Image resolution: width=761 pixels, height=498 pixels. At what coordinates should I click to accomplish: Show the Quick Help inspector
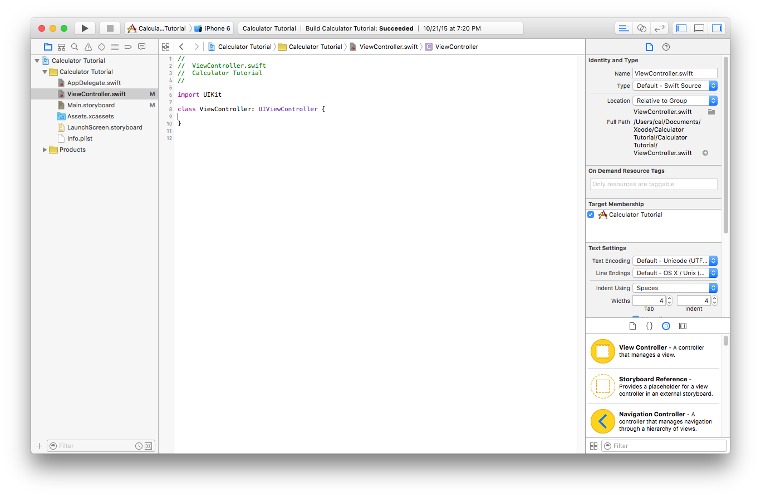click(666, 47)
